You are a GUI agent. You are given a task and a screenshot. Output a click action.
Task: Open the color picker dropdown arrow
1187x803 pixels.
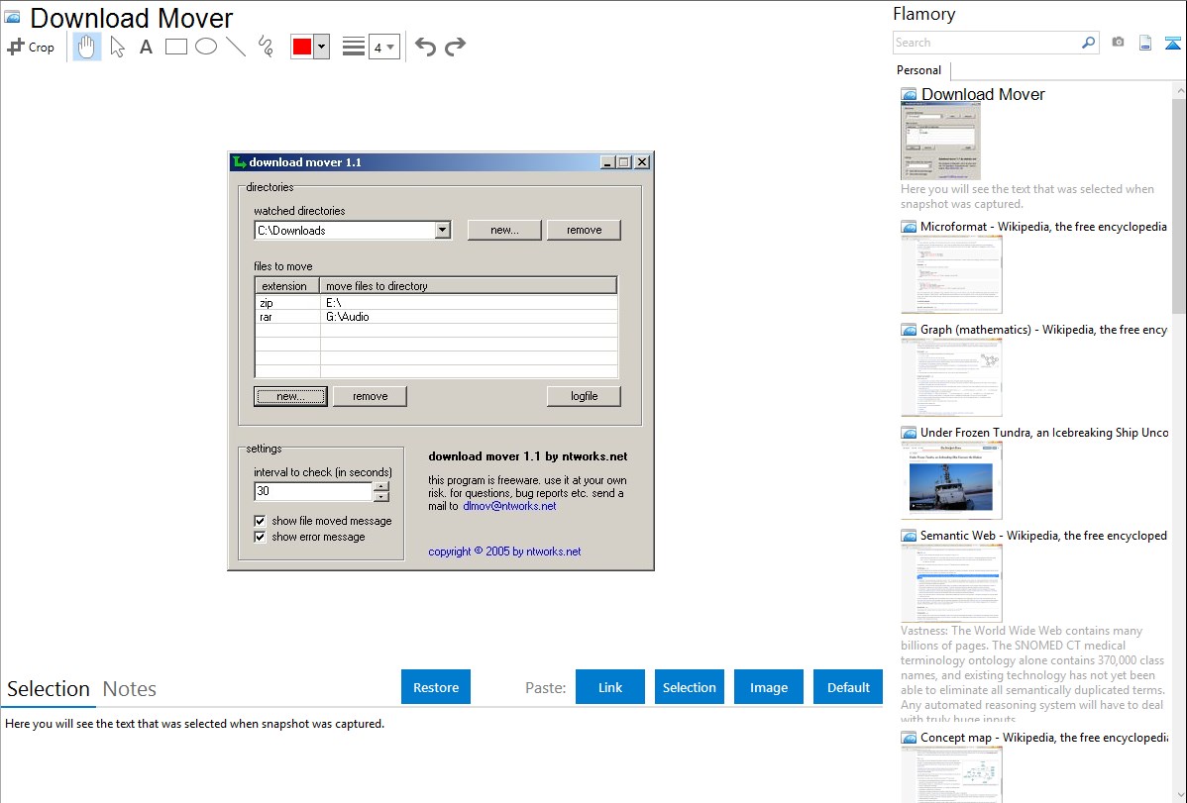coord(322,47)
